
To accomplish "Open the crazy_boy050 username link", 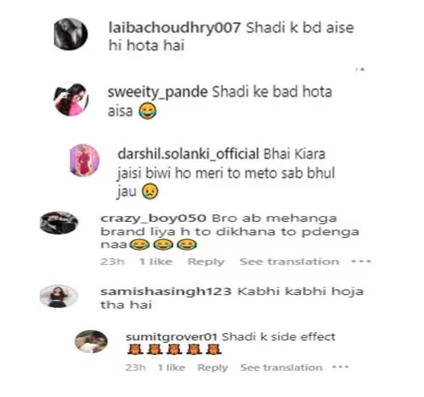I will coord(153,219).
